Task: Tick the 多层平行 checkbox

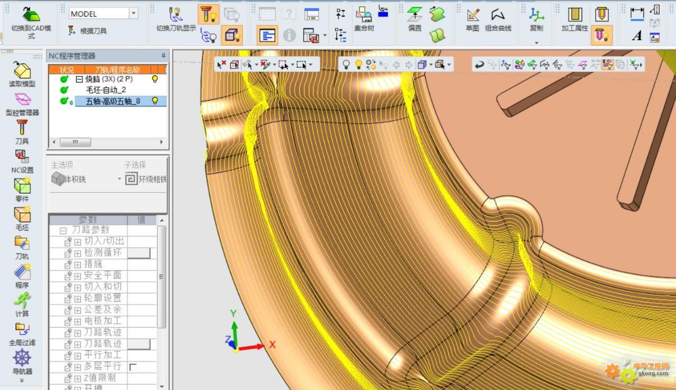Action: click(x=133, y=367)
